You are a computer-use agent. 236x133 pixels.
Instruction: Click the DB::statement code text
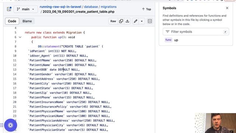[49, 47]
